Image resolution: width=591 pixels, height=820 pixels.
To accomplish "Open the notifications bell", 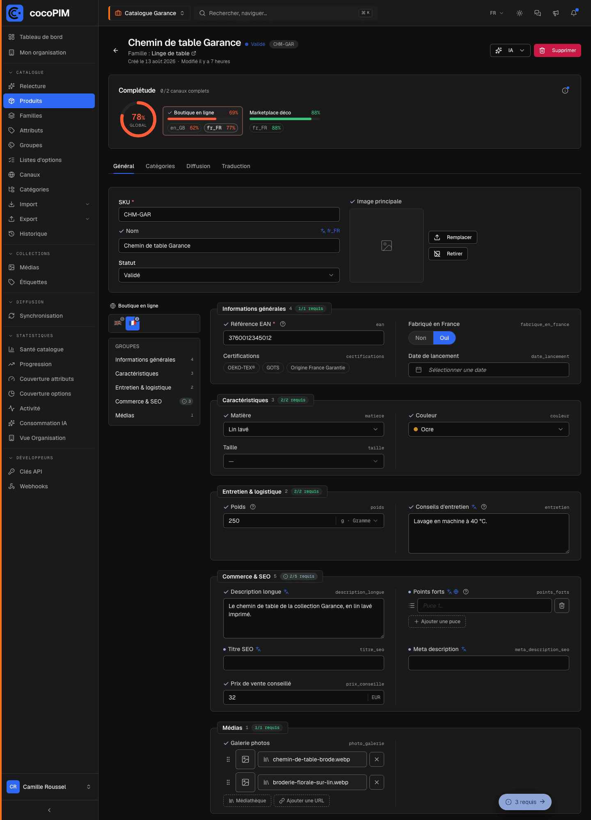I will (574, 13).
